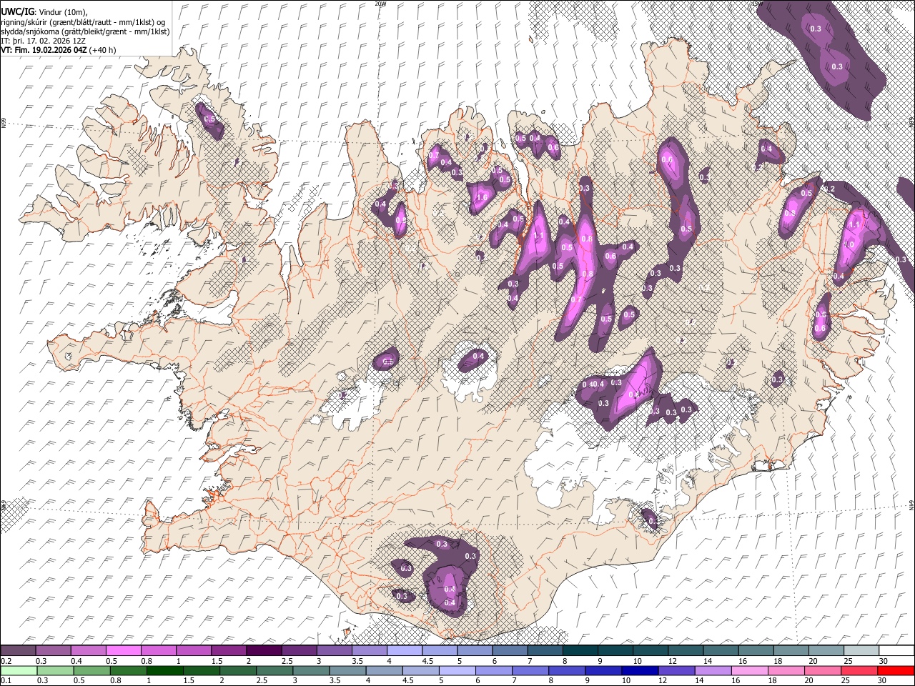Click the white upper swatch after 30
Viewport: 915px width, 686px height.
tap(896, 650)
